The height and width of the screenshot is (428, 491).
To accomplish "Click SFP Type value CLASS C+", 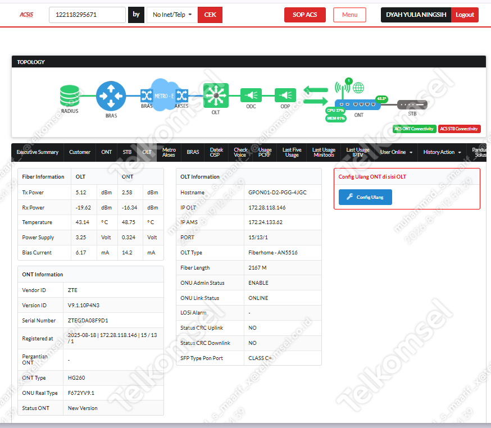I will 260,358.
